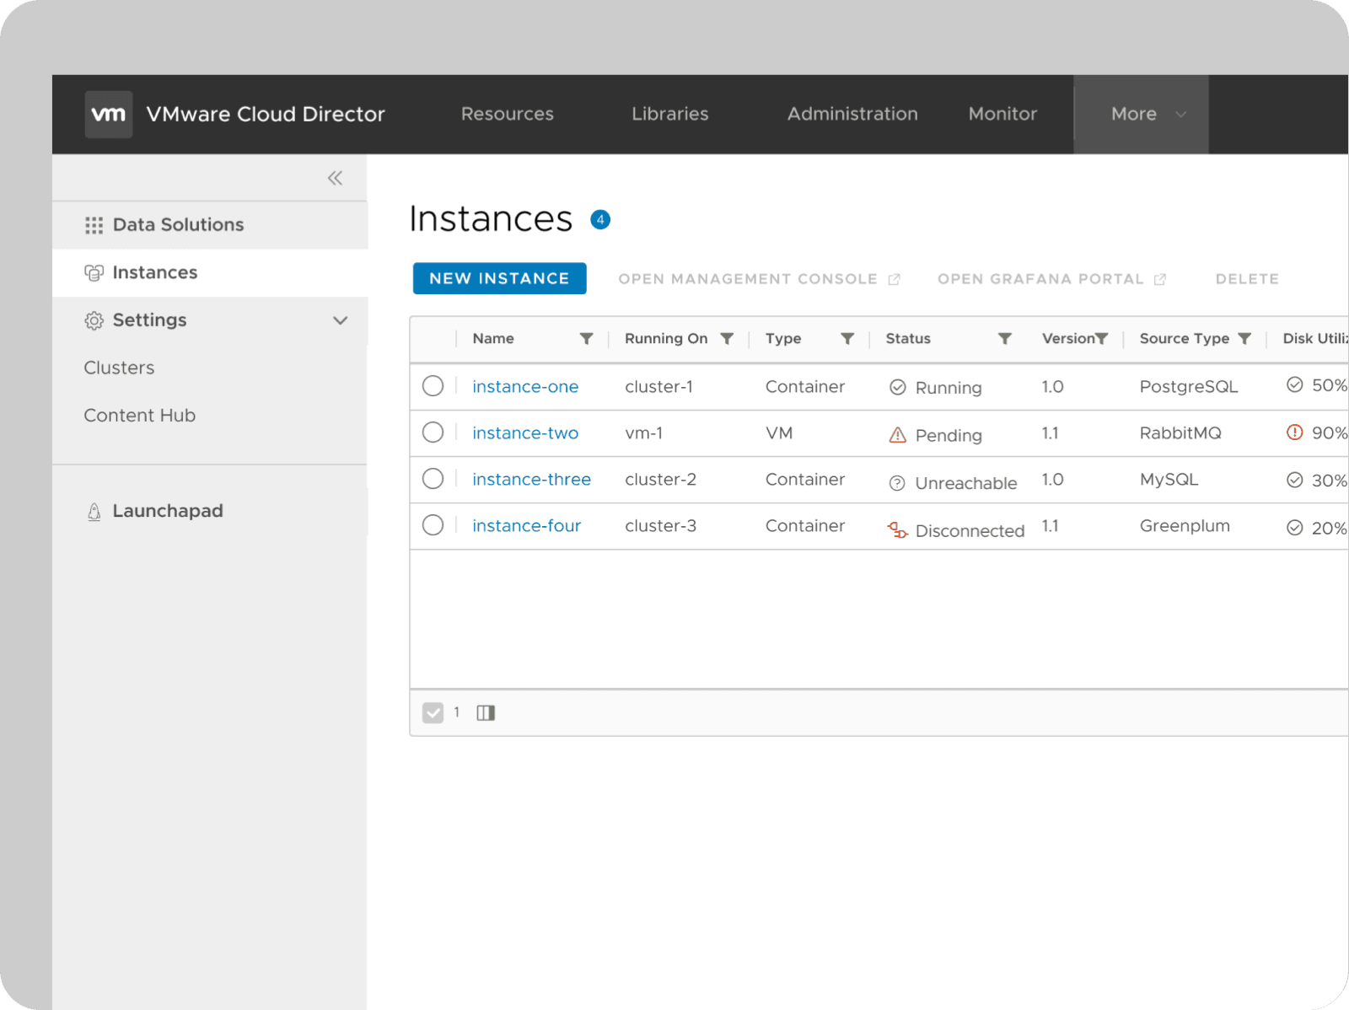Open the instance-one link
The height and width of the screenshot is (1010, 1349).
525,387
